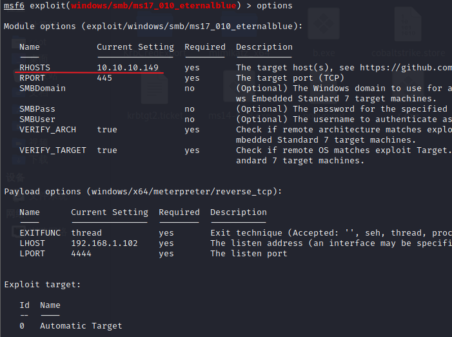This screenshot has height=337, width=452.
Task: Click the "yes" in the VERIFY_TARGET row
Action: tap(192, 150)
